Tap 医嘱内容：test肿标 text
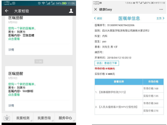 (21, 91)
